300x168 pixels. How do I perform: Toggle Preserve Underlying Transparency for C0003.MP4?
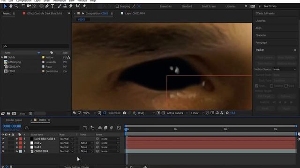[77, 151]
